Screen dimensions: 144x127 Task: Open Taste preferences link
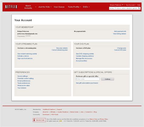24,83
